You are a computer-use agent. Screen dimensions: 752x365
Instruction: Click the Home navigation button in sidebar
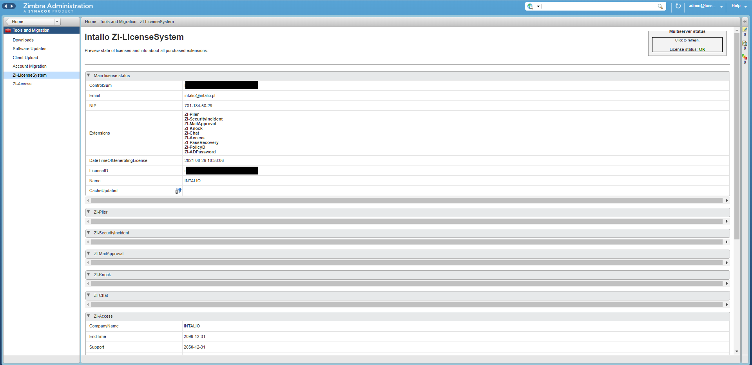click(x=30, y=22)
